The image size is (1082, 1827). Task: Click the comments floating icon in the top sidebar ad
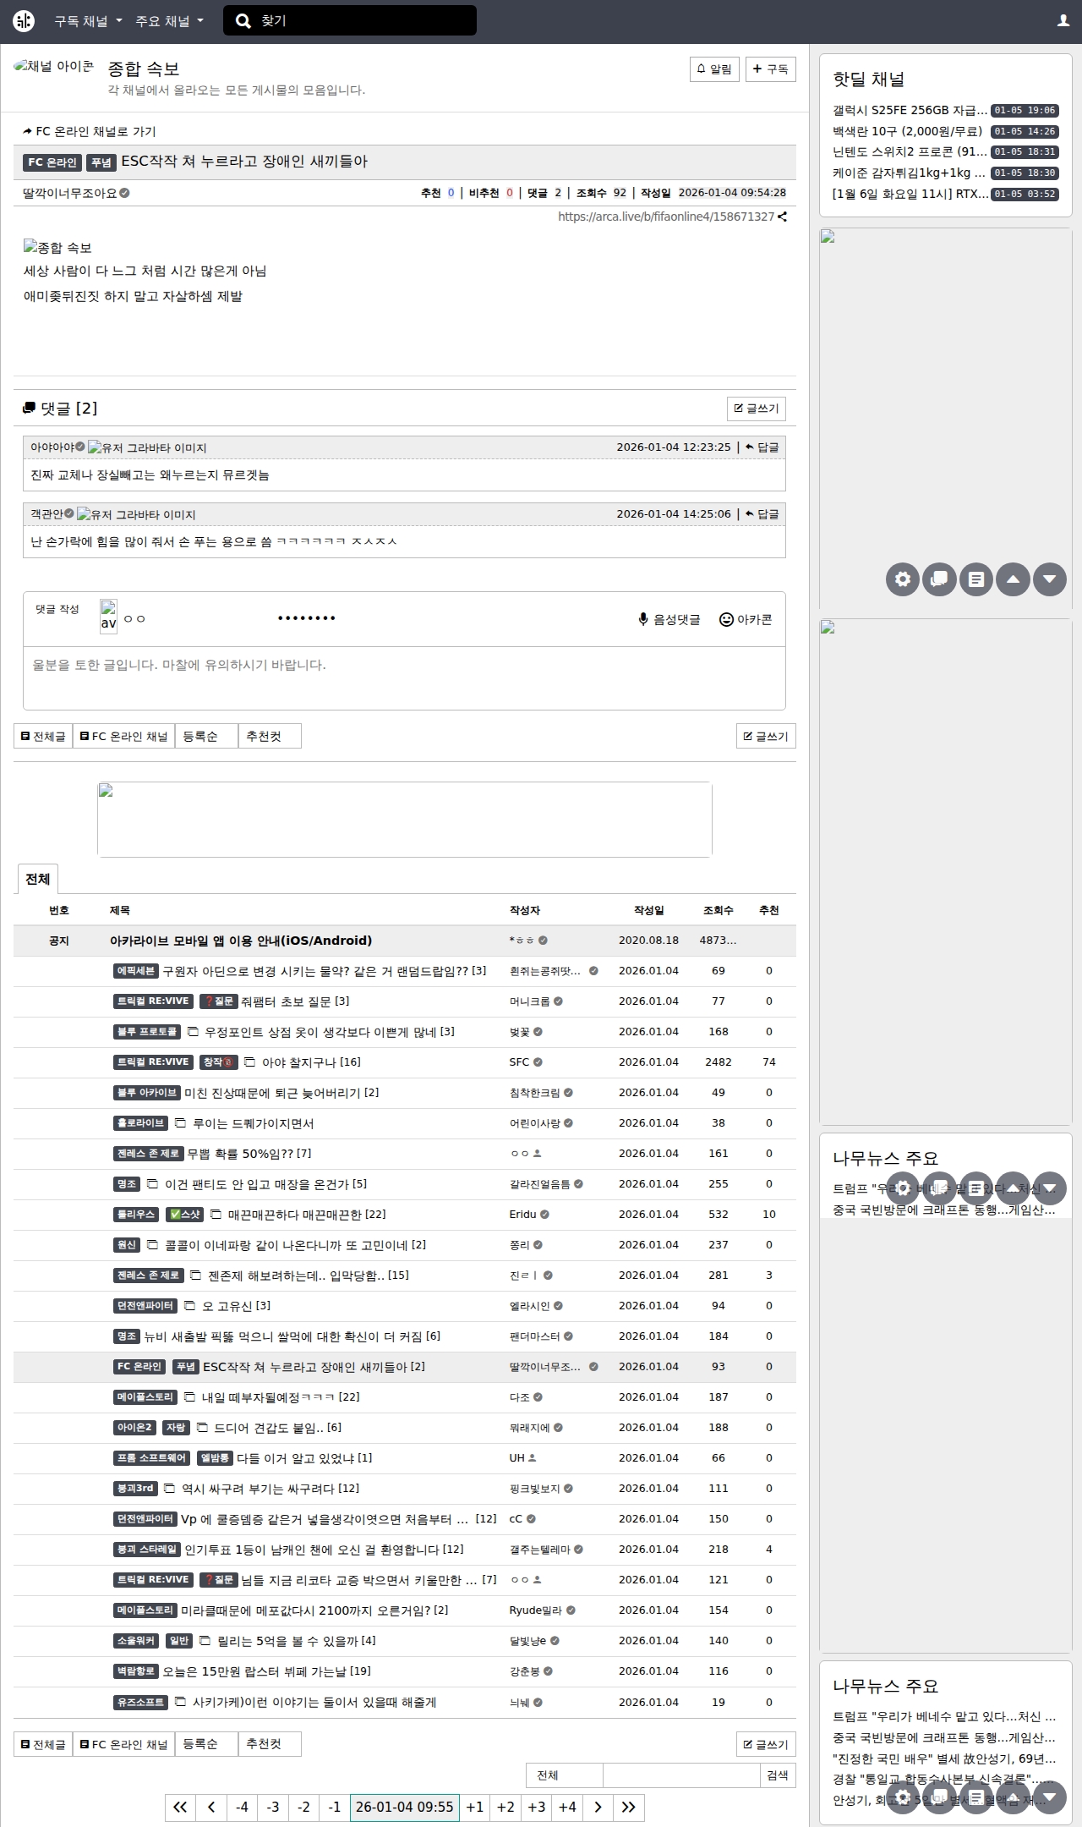[939, 579]
